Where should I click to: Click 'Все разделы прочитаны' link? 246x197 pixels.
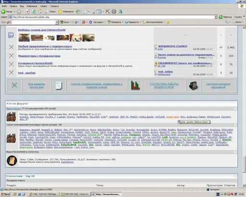(x=37, y=85)
